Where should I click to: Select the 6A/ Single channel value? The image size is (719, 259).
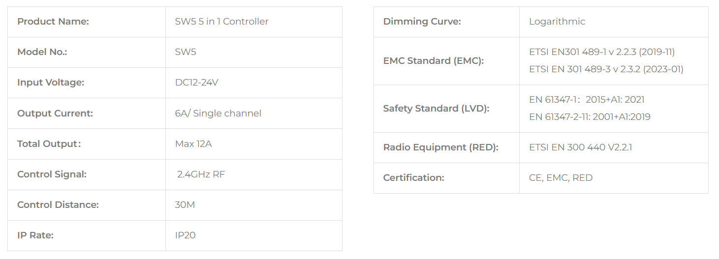coord(218,113)
